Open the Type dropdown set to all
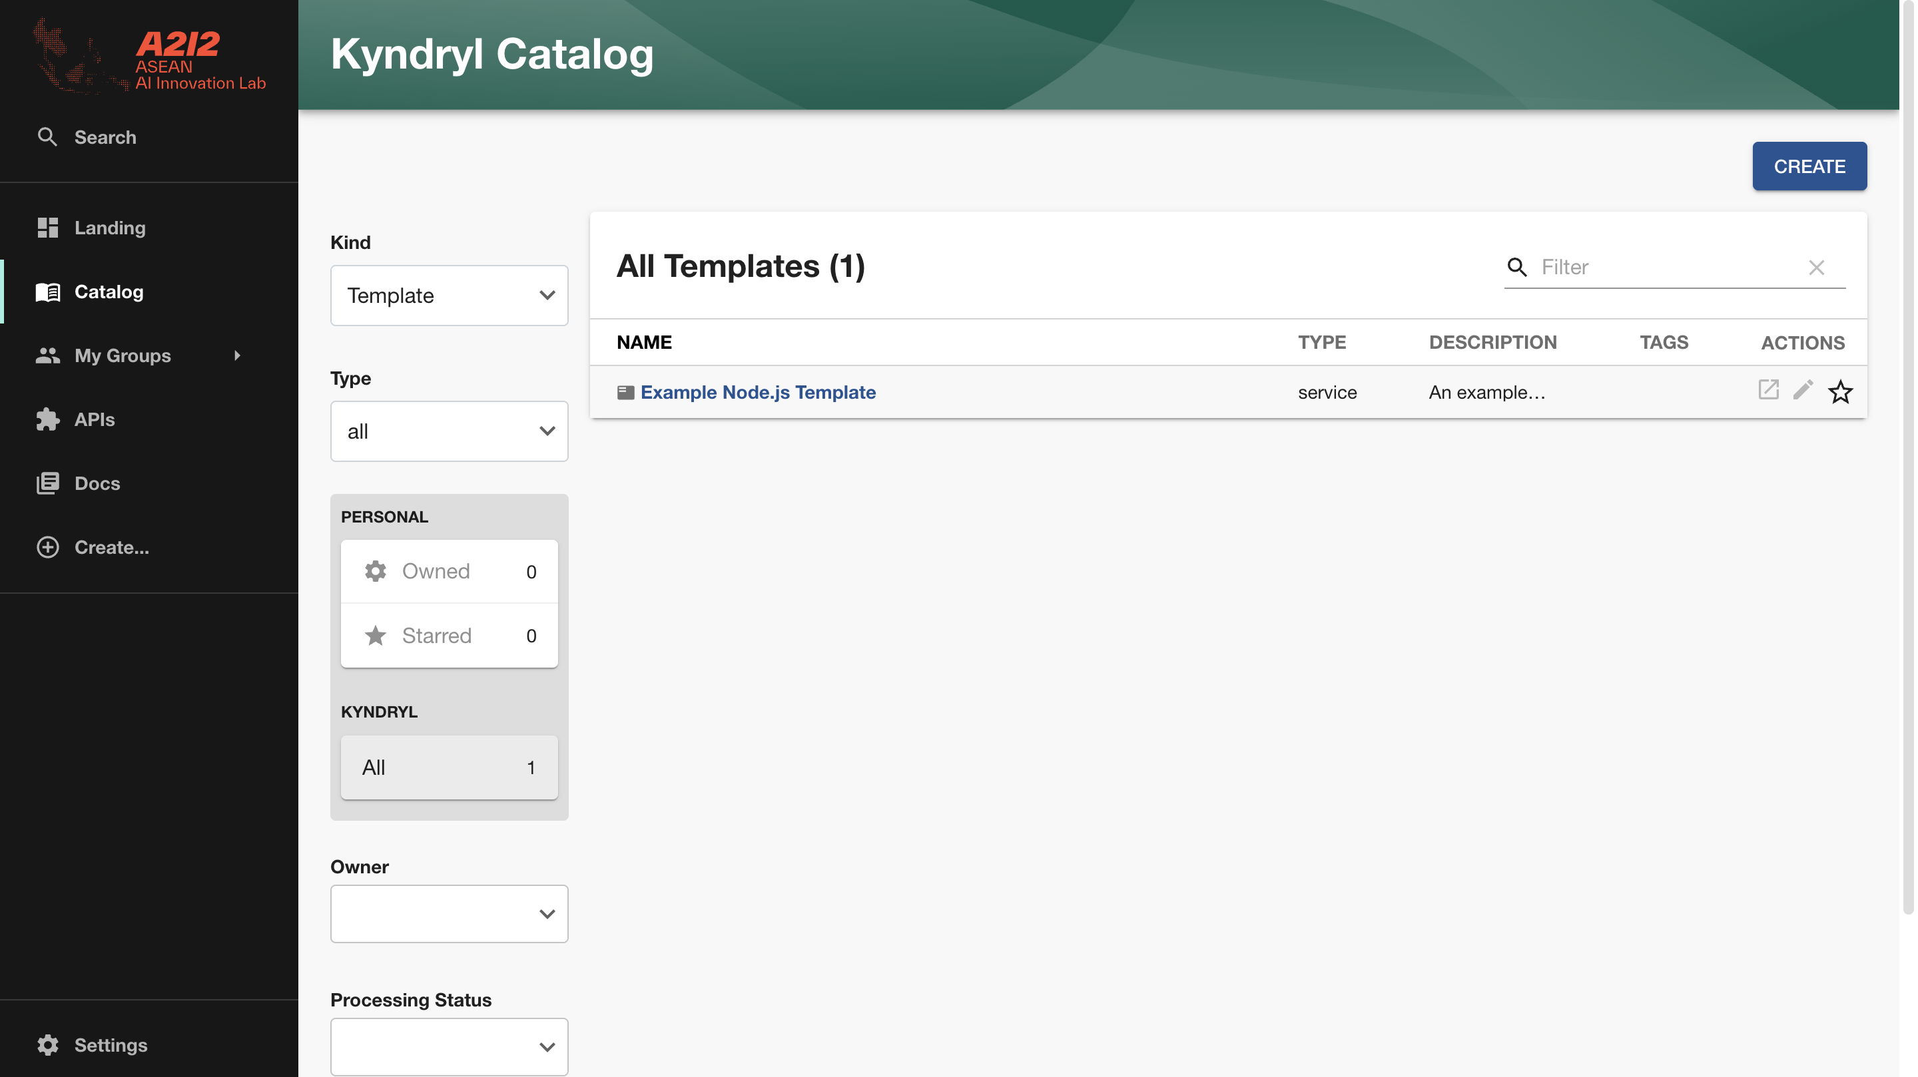 pyautogui.click(x=449, y=432)
